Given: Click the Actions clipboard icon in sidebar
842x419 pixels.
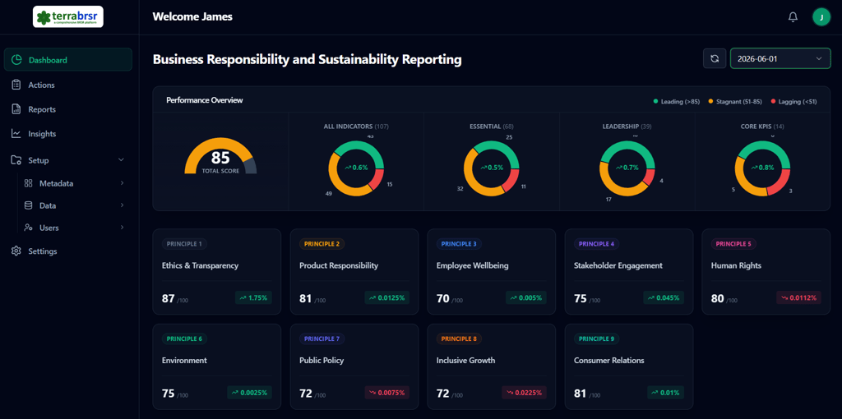Looking at the screenshot, I should pyautogui.click(x=16, y=85).
